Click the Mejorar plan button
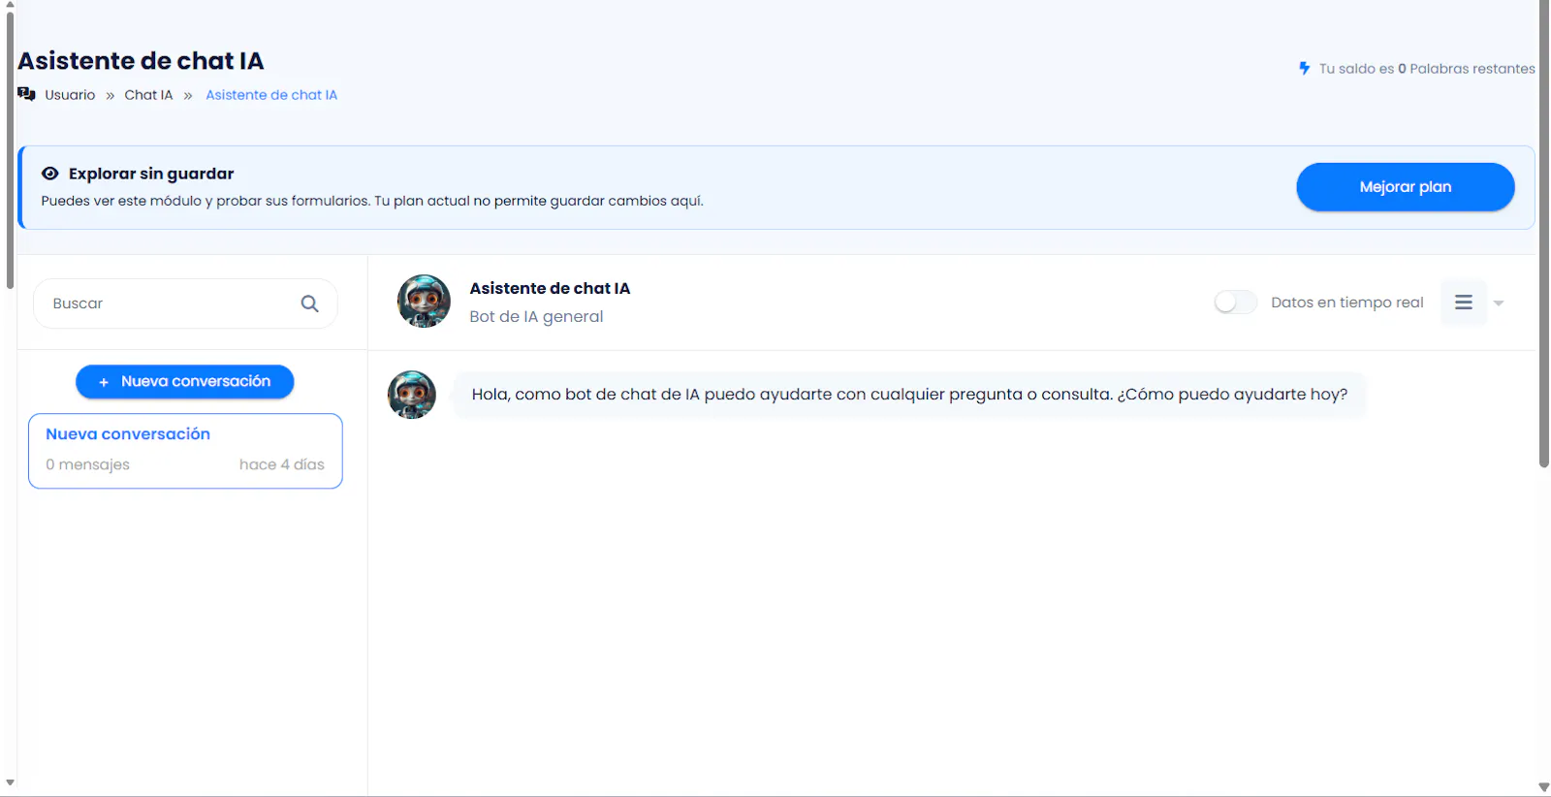The image size is (1551, 797). pyautogui.click(x=1406, y=187)
